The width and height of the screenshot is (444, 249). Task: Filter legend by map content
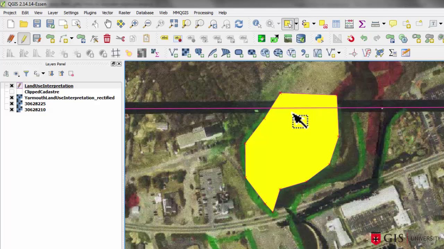(26, 73)
